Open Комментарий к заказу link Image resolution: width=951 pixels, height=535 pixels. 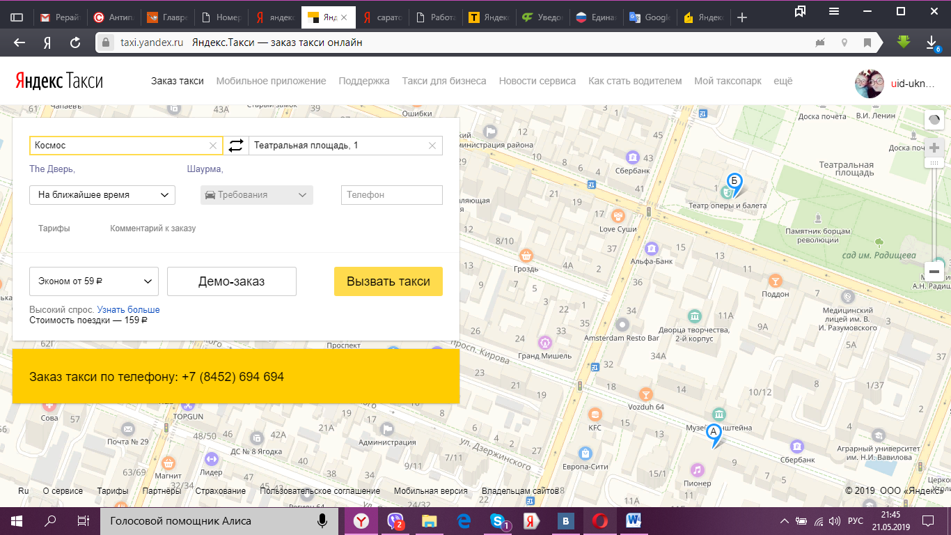pyautogui.click(x=153, y=228)
